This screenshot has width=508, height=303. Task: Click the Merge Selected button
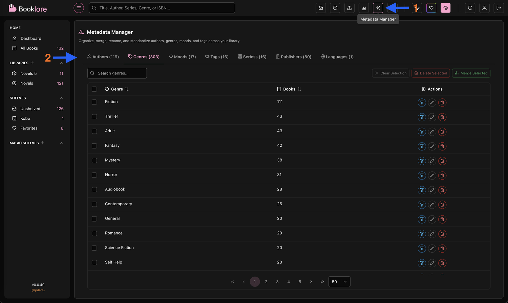(x=471, y=73)
